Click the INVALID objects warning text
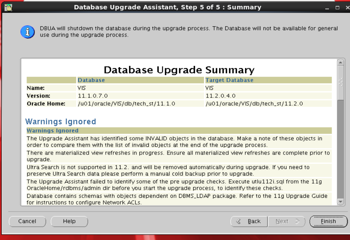 coord(174,142)
